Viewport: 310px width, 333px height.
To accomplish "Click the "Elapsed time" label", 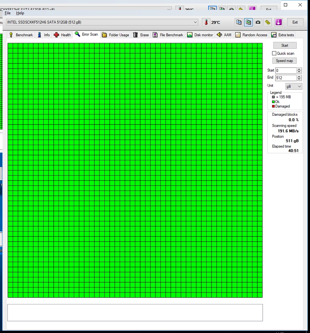I will click(x=281, y=146).
